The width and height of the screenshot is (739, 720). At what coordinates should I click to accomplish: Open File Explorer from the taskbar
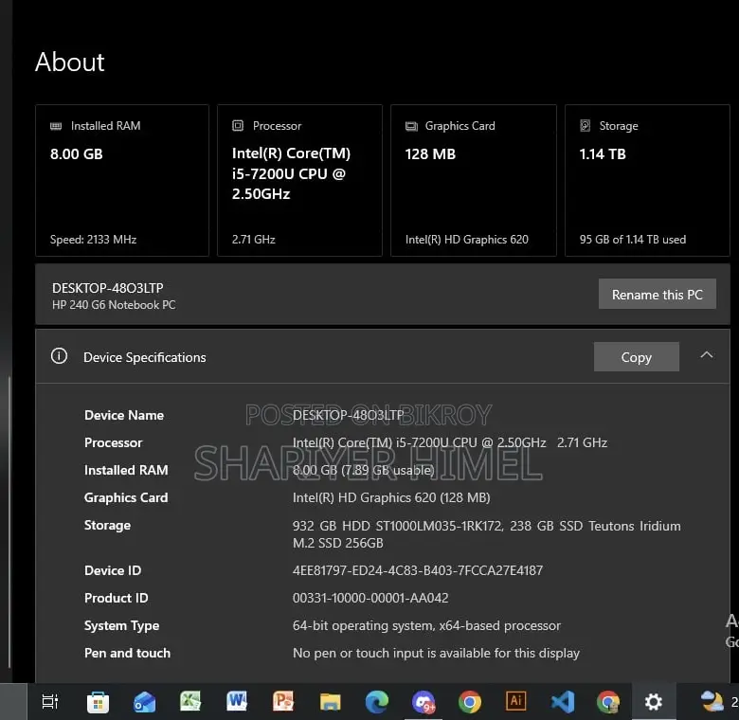tap(330, 702)
